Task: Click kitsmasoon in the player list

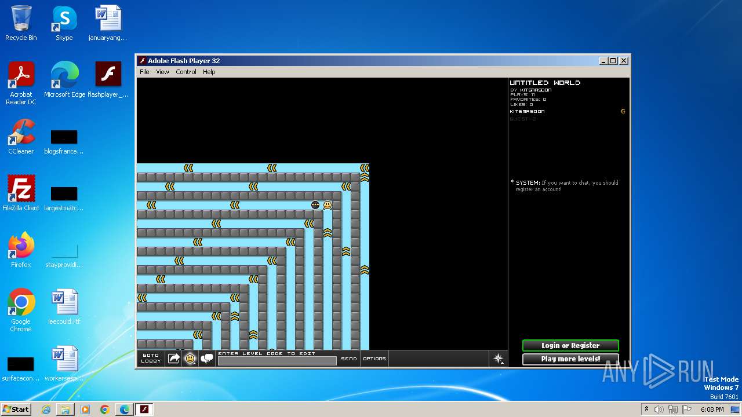Action: click(527, 111)
